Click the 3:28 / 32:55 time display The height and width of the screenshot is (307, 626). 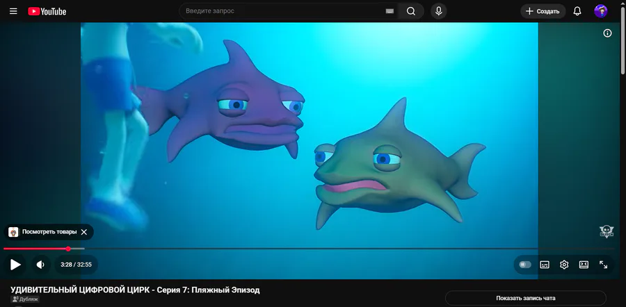76,265
